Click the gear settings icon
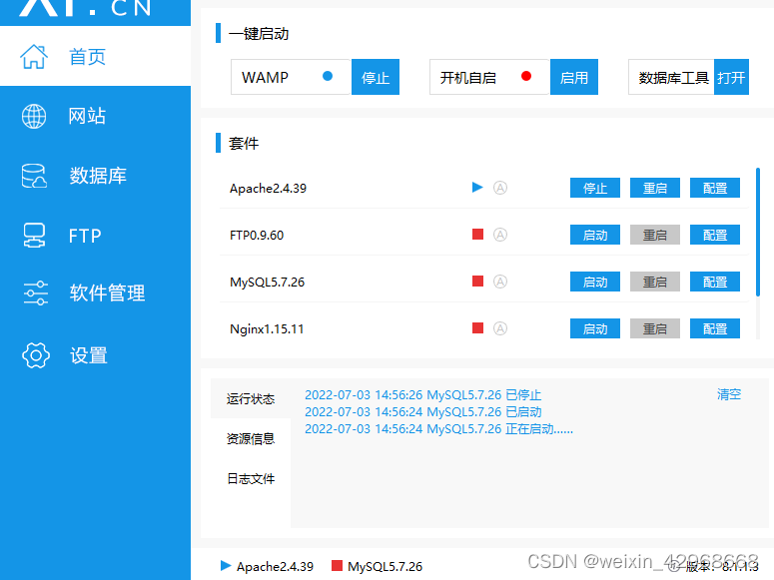This screenshot has width=774, height=580. coord(36,355)
